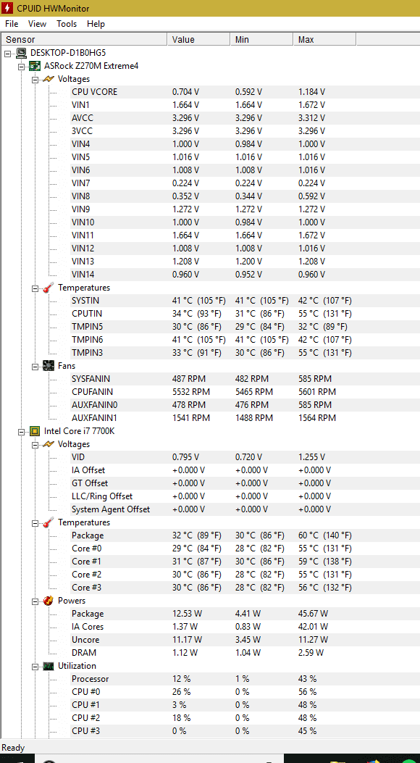Open the View menu
420x763 pixels.
(x=37, y=24)
